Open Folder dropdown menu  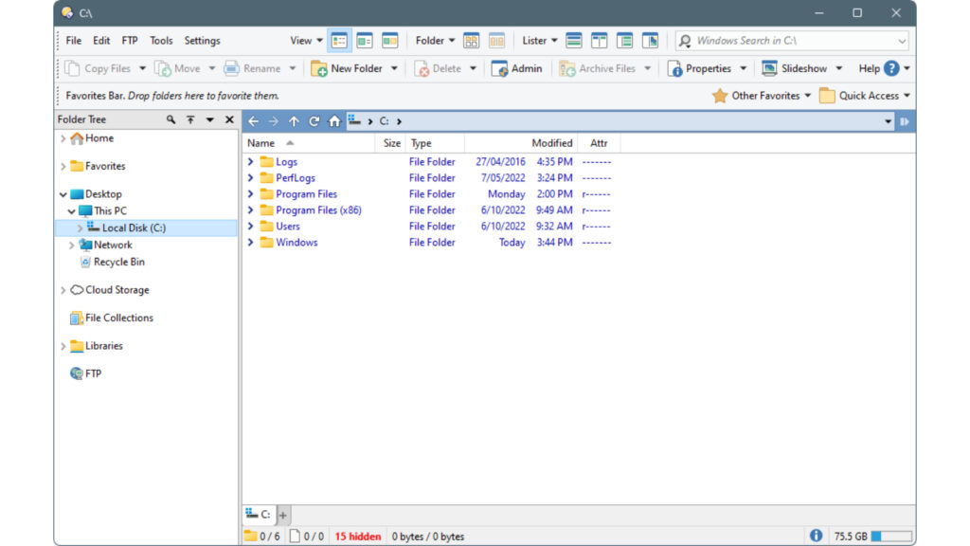coord(435,41)
